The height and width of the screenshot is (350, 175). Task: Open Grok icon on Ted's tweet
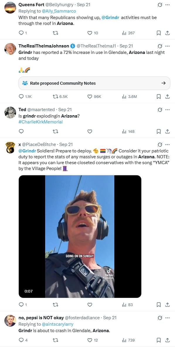pos(160,110)
